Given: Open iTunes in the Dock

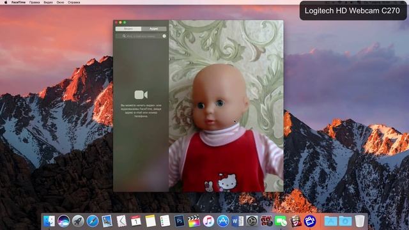Looking at the screenshot, I should coord(208,221).
